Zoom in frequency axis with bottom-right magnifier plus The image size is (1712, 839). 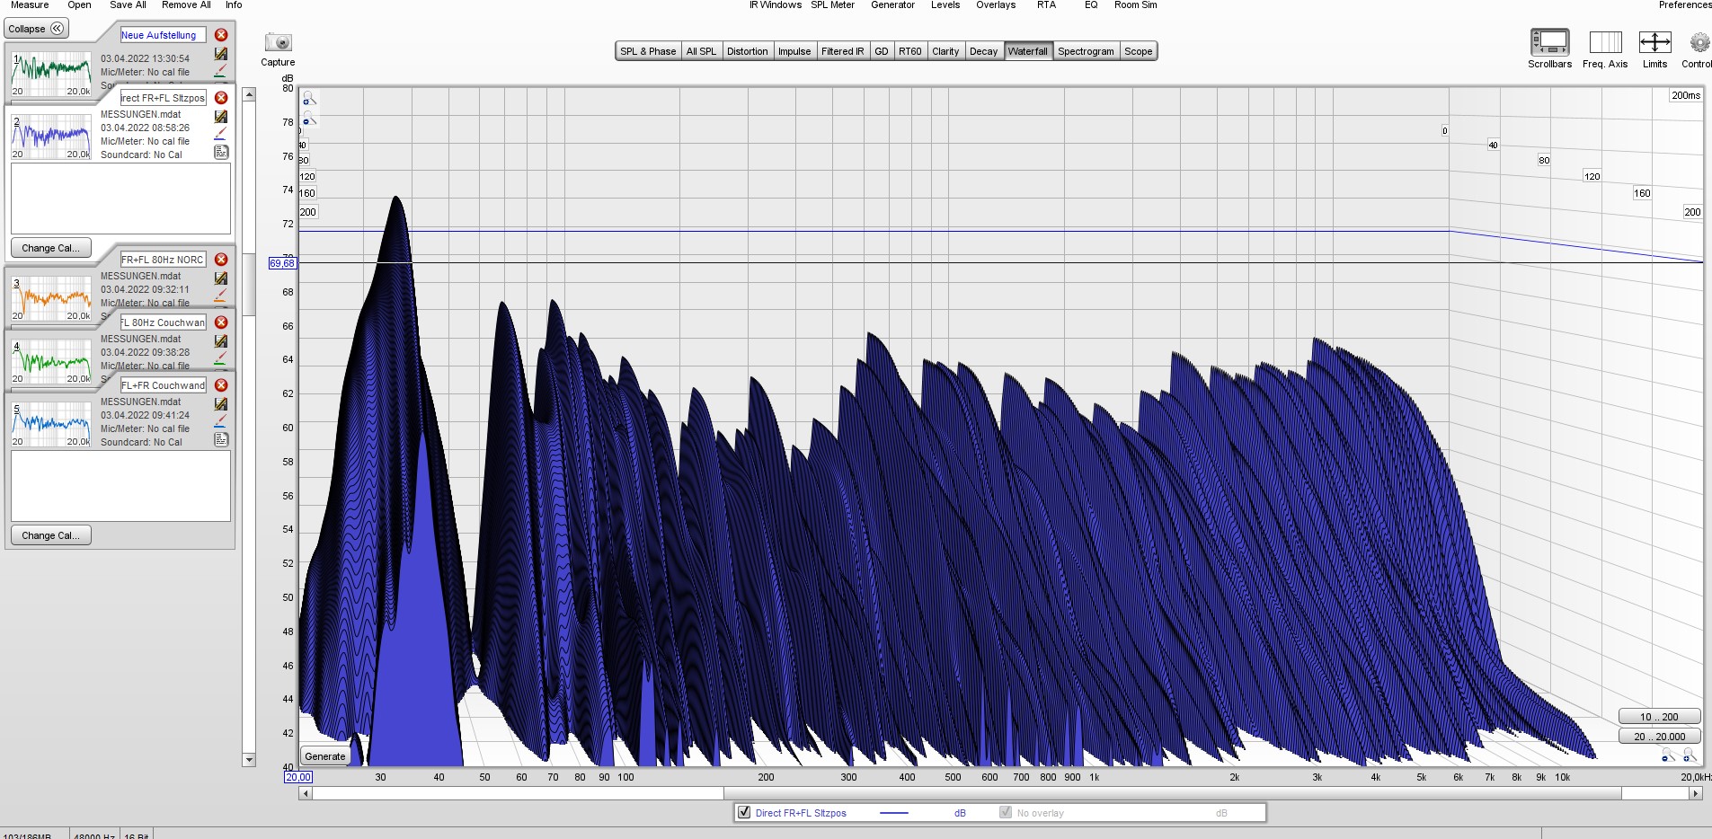point(1688,755)
